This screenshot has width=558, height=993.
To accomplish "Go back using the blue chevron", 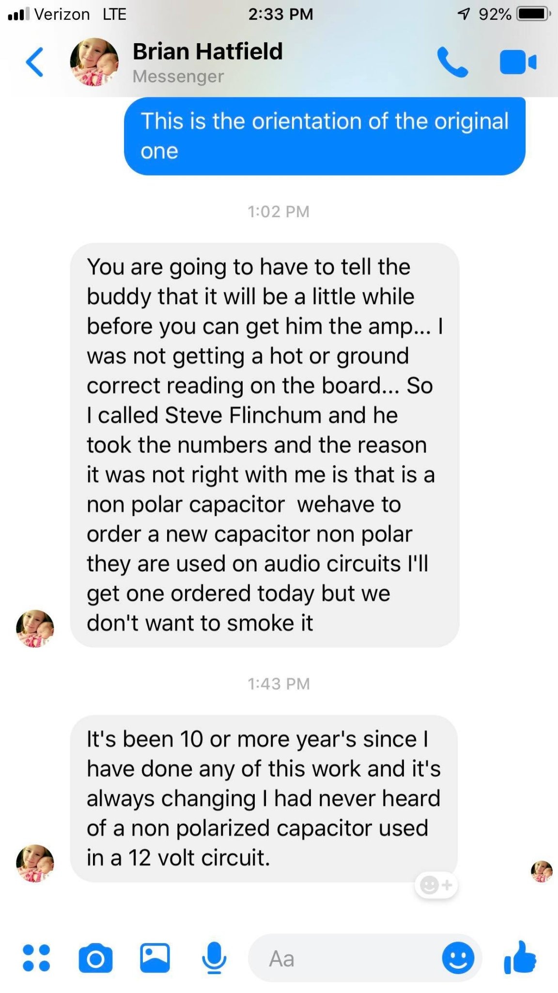I will coord(34,62).
